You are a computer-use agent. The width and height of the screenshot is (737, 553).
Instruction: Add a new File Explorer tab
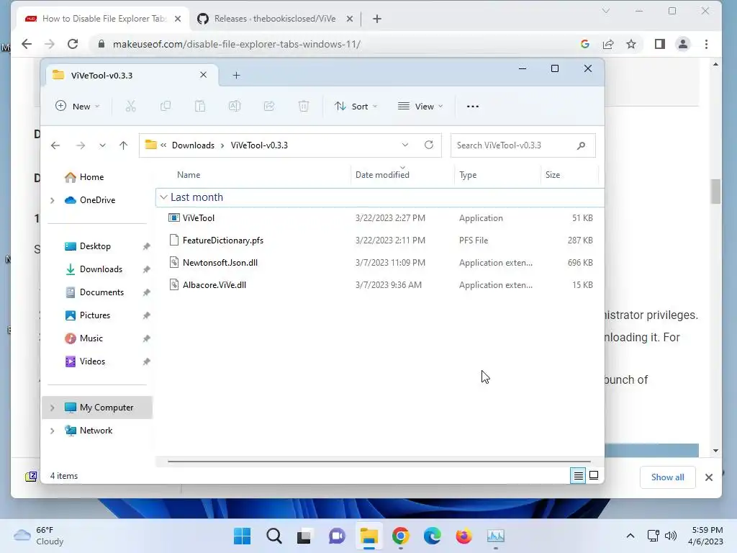(236, 75)
